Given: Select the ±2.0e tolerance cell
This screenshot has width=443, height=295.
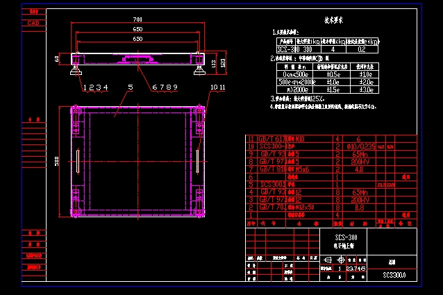Looking at the screenshot, I should (366, 82).
